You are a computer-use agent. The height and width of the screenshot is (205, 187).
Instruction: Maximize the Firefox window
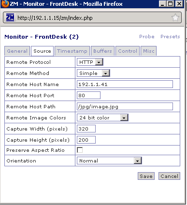(171, 4)
